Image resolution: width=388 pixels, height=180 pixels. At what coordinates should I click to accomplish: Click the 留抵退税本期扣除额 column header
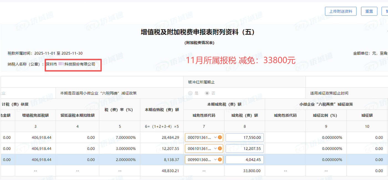coord(78,115)
